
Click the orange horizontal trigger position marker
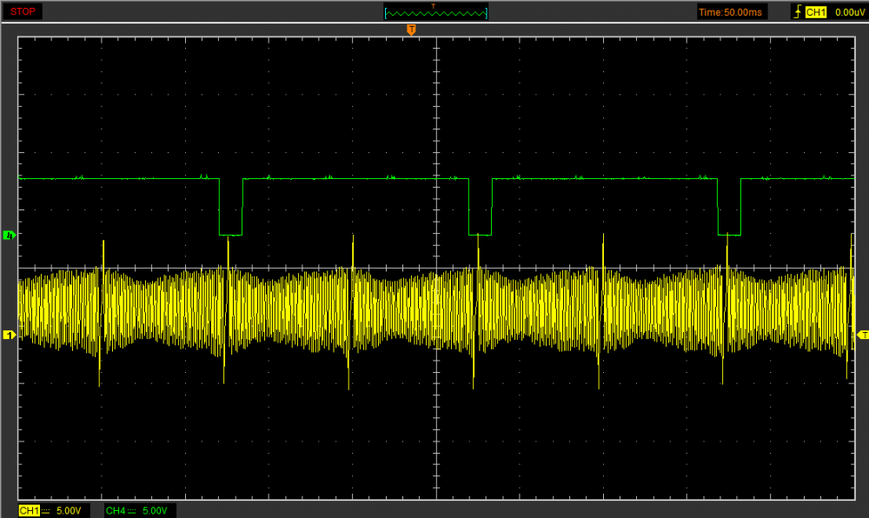(x=411, y=30)
